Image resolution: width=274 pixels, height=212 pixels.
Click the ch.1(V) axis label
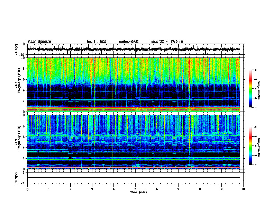17,49
